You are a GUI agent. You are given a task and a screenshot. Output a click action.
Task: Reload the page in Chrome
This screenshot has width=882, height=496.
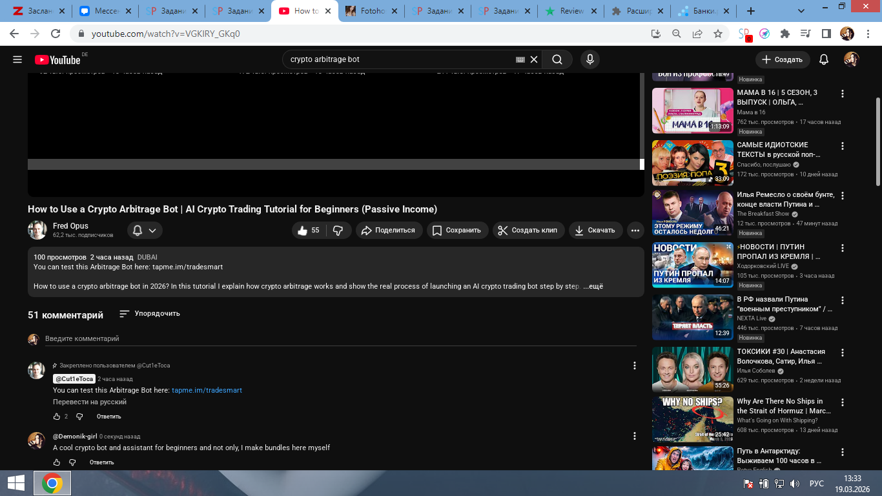tap(56, 34)
